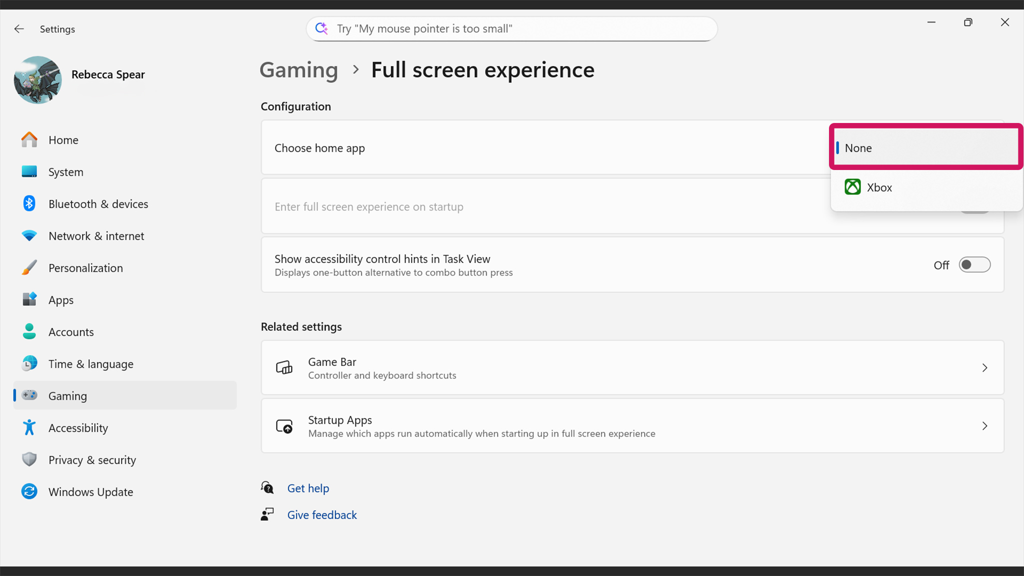Open Rebecca Spear's profile picture
This screenshot has width=1024, height=576.
tap(37, 80)
